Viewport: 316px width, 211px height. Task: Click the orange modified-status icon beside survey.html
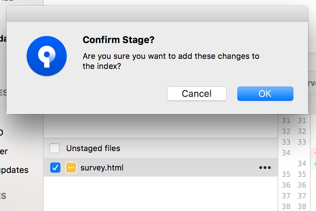coord(71,167)
